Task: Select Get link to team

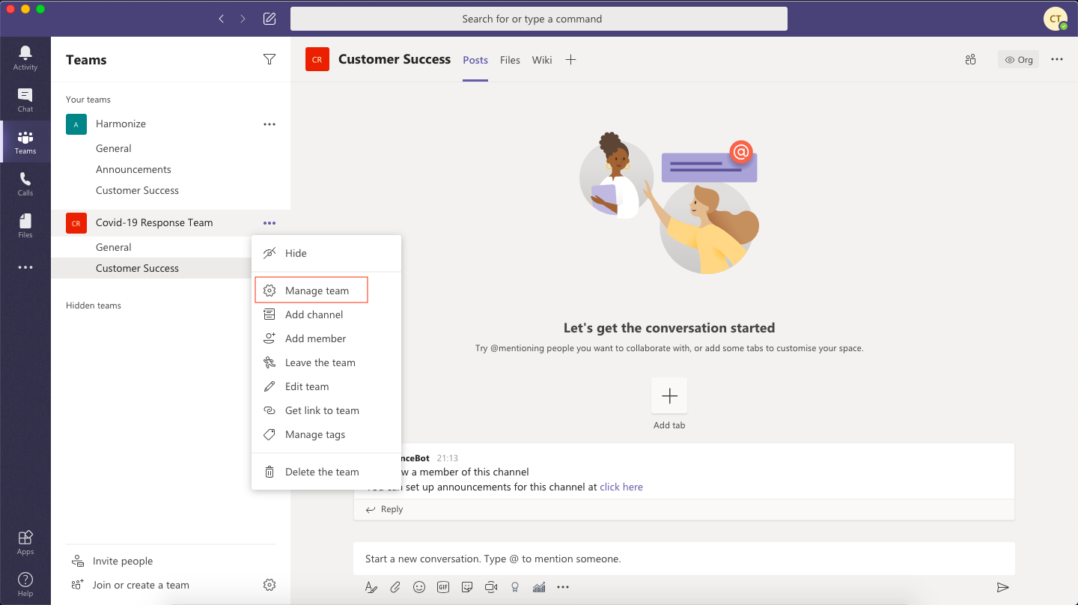Action: click(x=326, y=410)
